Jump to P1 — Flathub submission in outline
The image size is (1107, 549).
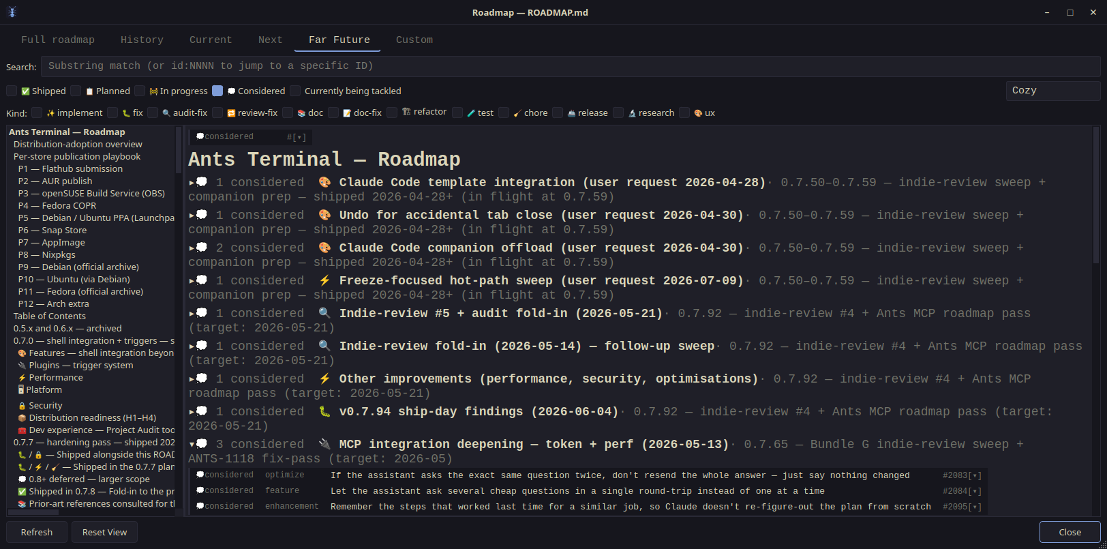click(x=70, y=169)
